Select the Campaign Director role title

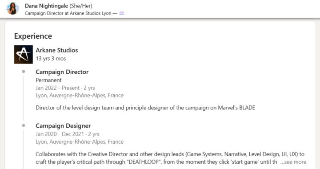pos(62,72)
